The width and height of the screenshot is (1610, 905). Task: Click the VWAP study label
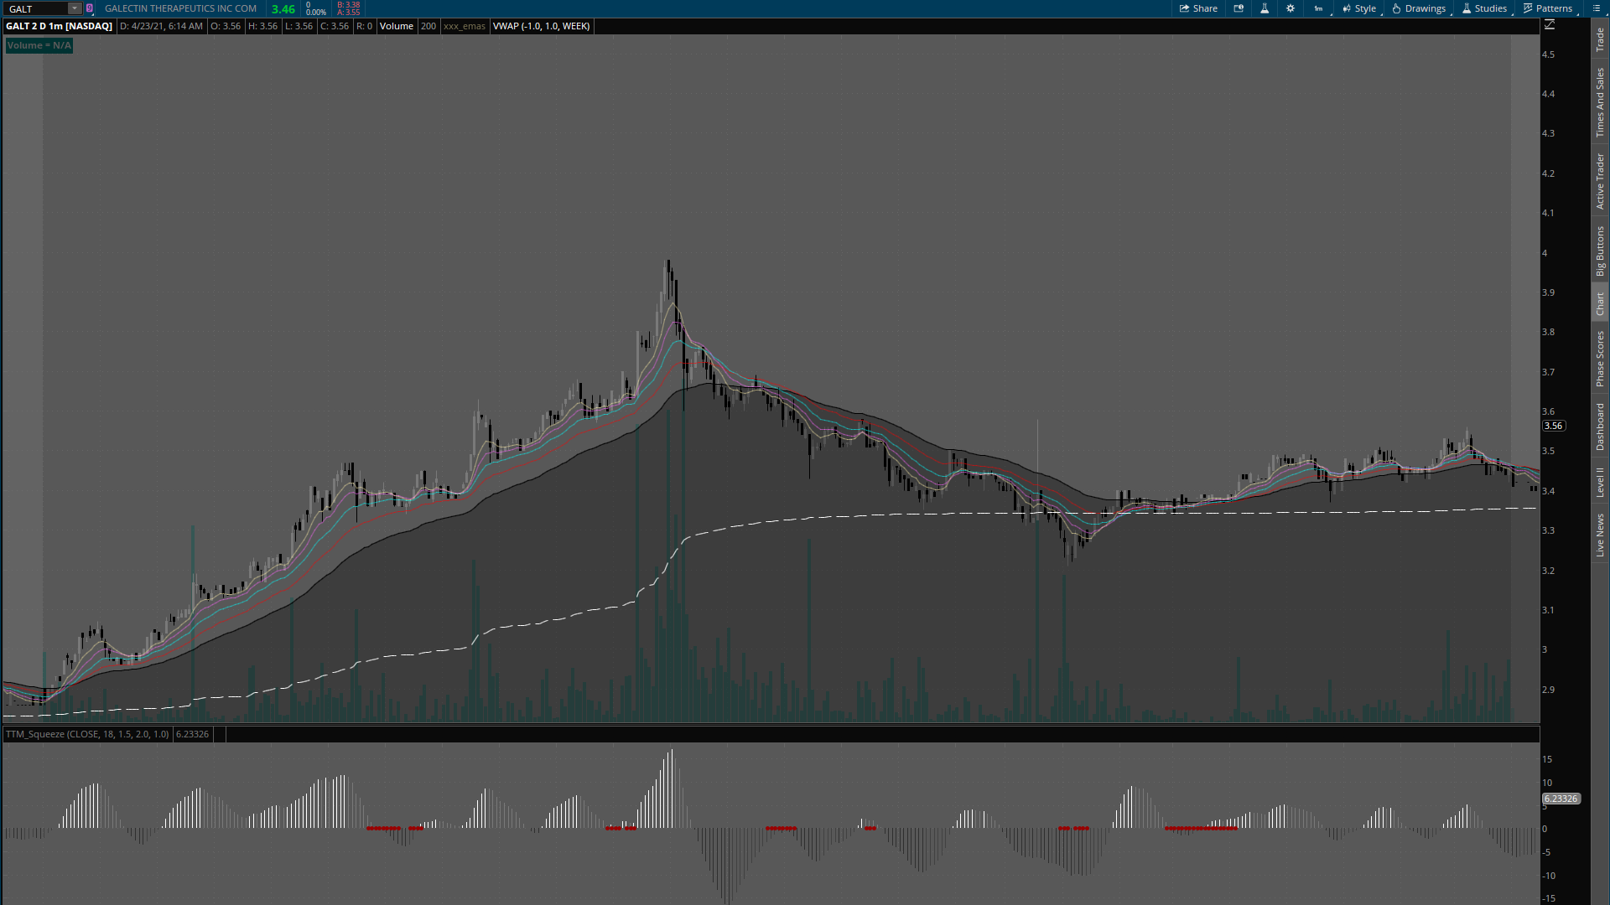[541, 26]
